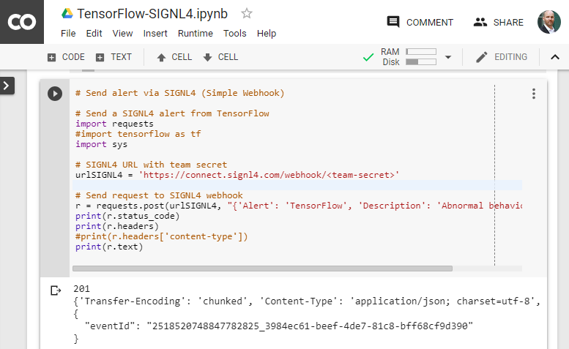This screenshot has width=569, height=349.
Task: Click the '# Send alert via SIGNL4' comment
Action: click(179, 93)
